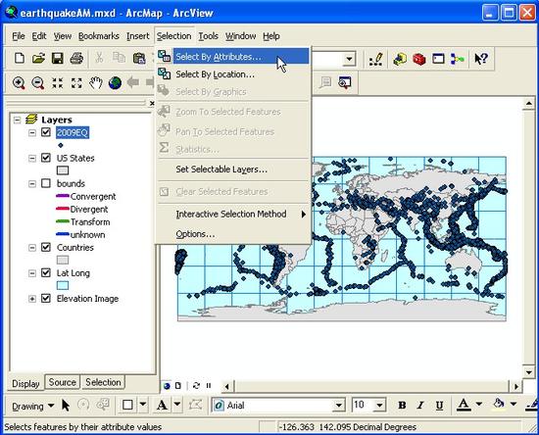Switch to the Display tab
The height and width of the screenshot is (435, 539).
[x=25, y=383]
